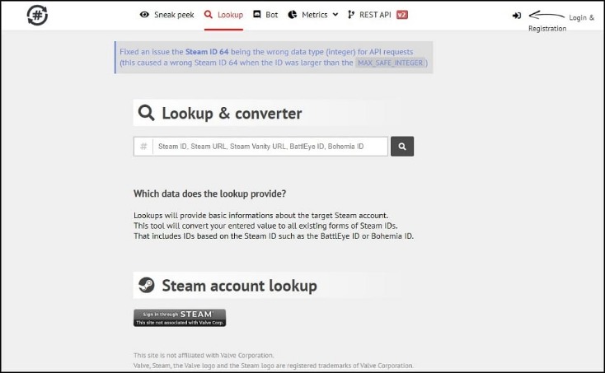
Task: Click the footer 'not affiliated with Valve Corporation' text
Action: tap(204, 355)
